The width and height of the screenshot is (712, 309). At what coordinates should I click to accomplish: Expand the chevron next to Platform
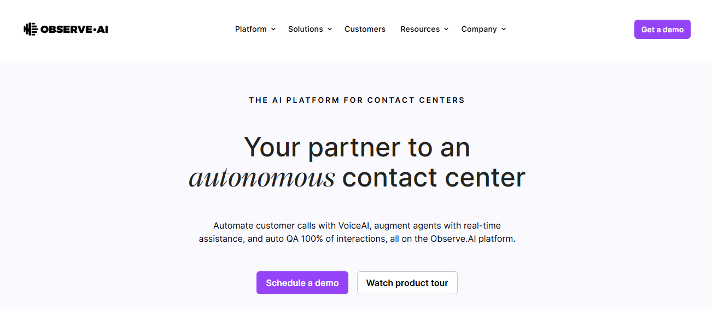pos(273,30)
